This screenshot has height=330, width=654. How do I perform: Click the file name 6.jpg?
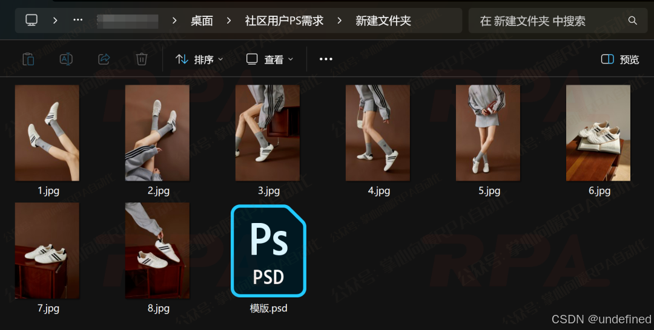pos(599,191)
